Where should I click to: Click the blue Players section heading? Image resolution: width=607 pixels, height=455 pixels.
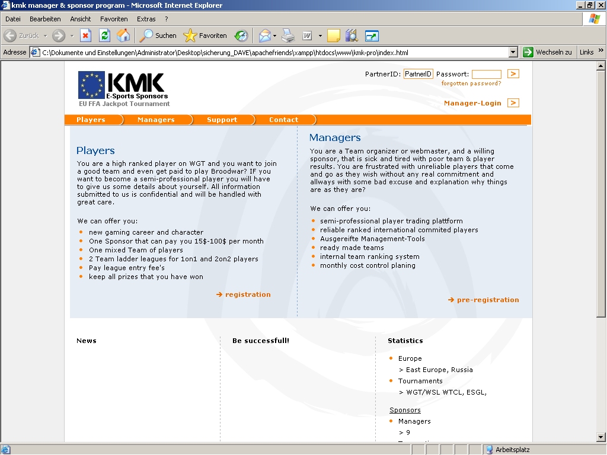pyautogui.click(x=95, y=150)
